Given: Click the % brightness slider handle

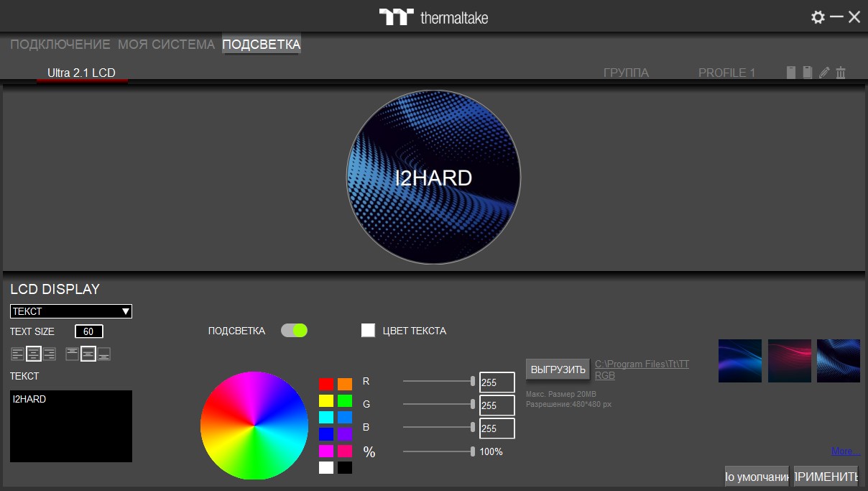Looking at the screenshot, I should click(x=473, y=451).
